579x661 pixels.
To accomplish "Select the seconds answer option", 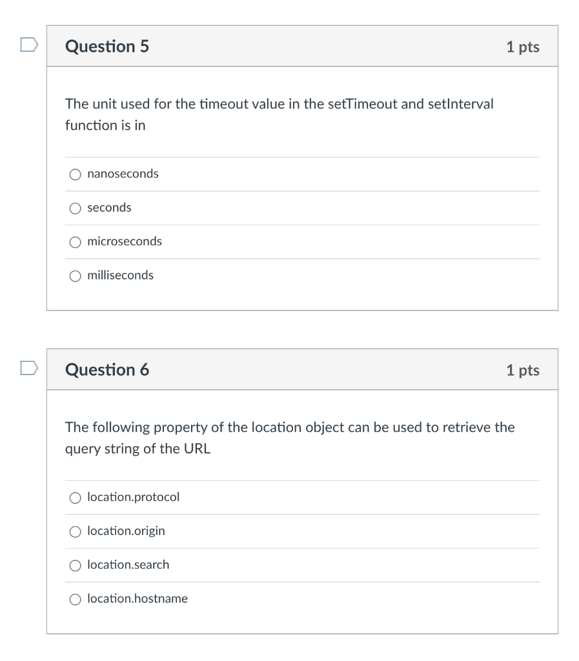I will (x=75, y=208).
